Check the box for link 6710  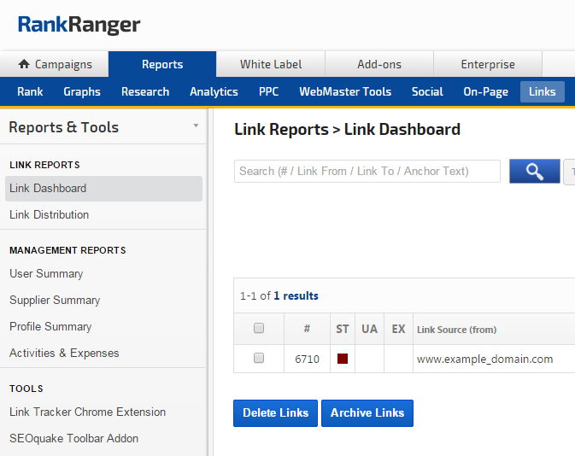259,359
